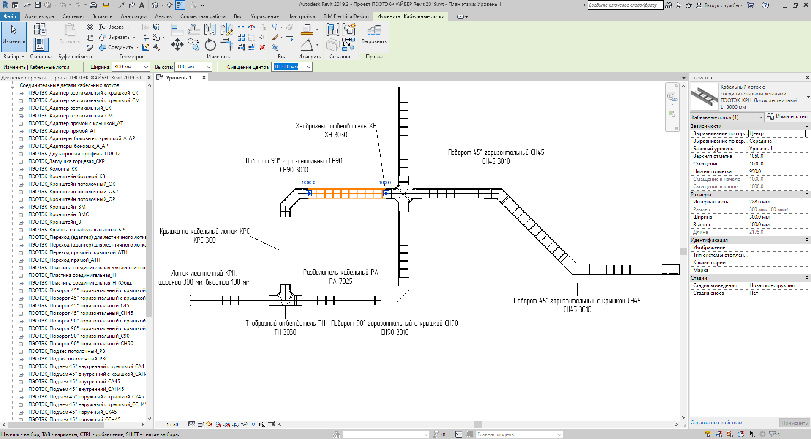This screenshot has height=439, width=811.
Task: Click the Match Type Properties brush icon
Action: point(90,47)
